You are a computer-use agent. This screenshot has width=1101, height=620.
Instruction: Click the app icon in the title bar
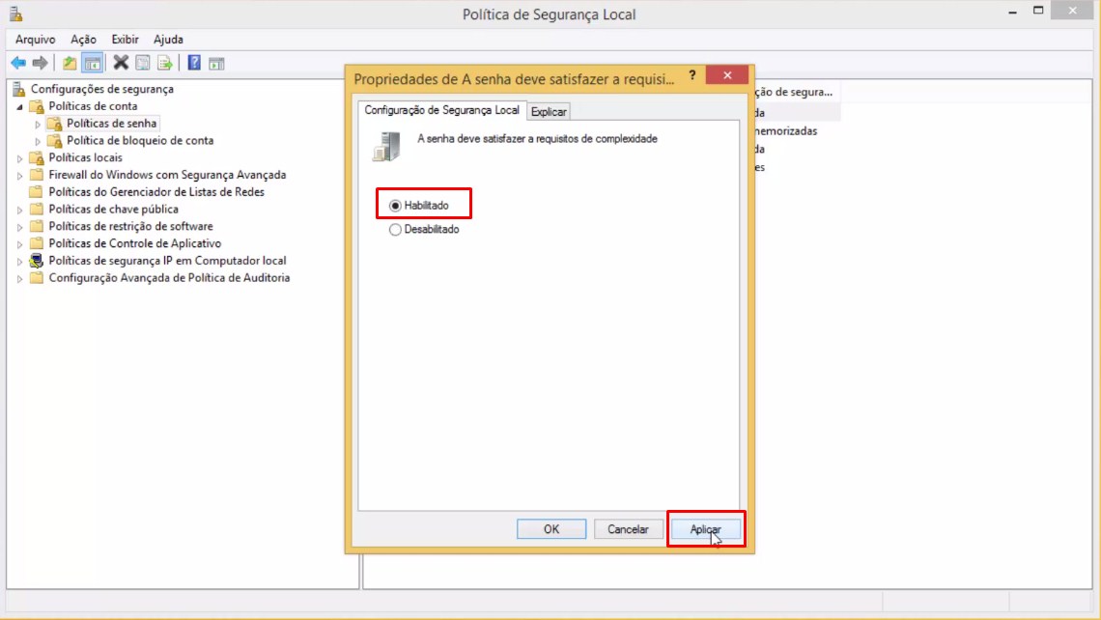point(16,14)
